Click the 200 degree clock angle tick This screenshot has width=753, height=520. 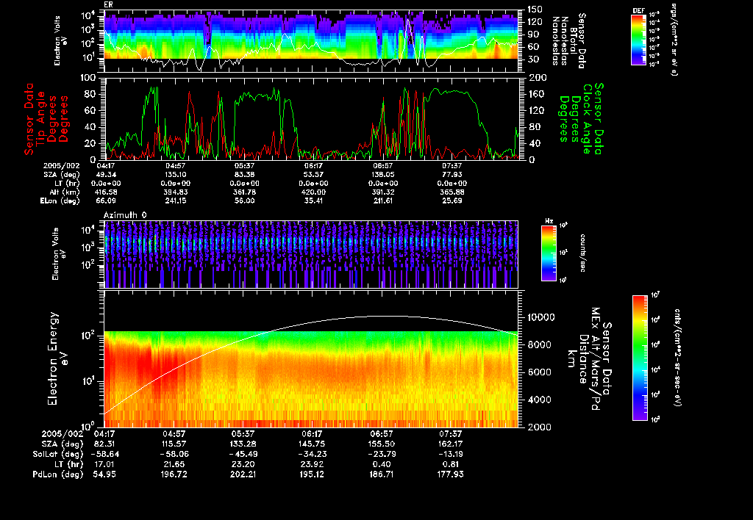tap(538, 78)
